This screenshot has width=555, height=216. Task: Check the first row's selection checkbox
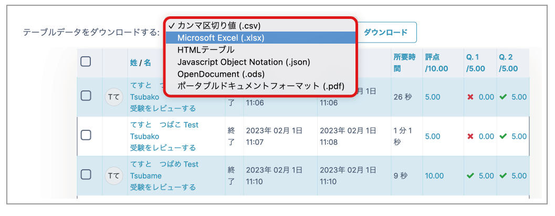point(86,96)
